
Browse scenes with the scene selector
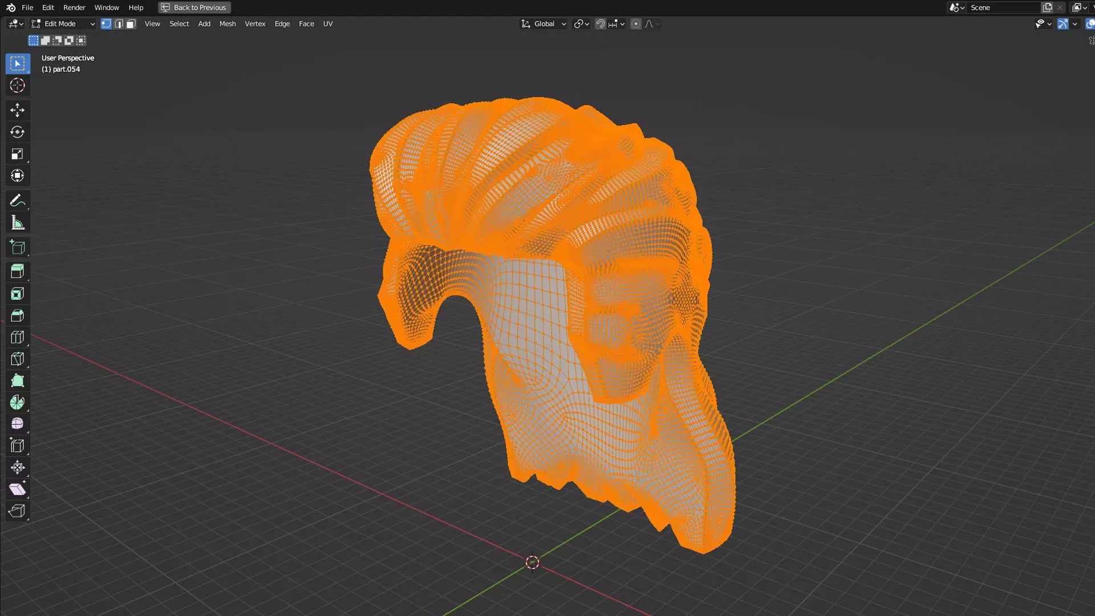coord(956,7)
